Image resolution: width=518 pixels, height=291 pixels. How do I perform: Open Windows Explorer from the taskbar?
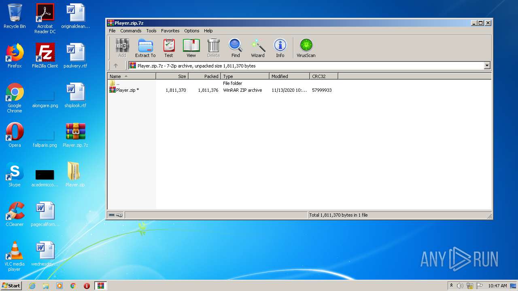(46, 286)
